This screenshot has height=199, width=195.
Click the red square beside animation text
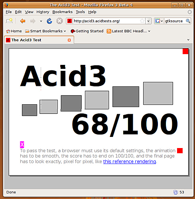[x=180, y=151]
